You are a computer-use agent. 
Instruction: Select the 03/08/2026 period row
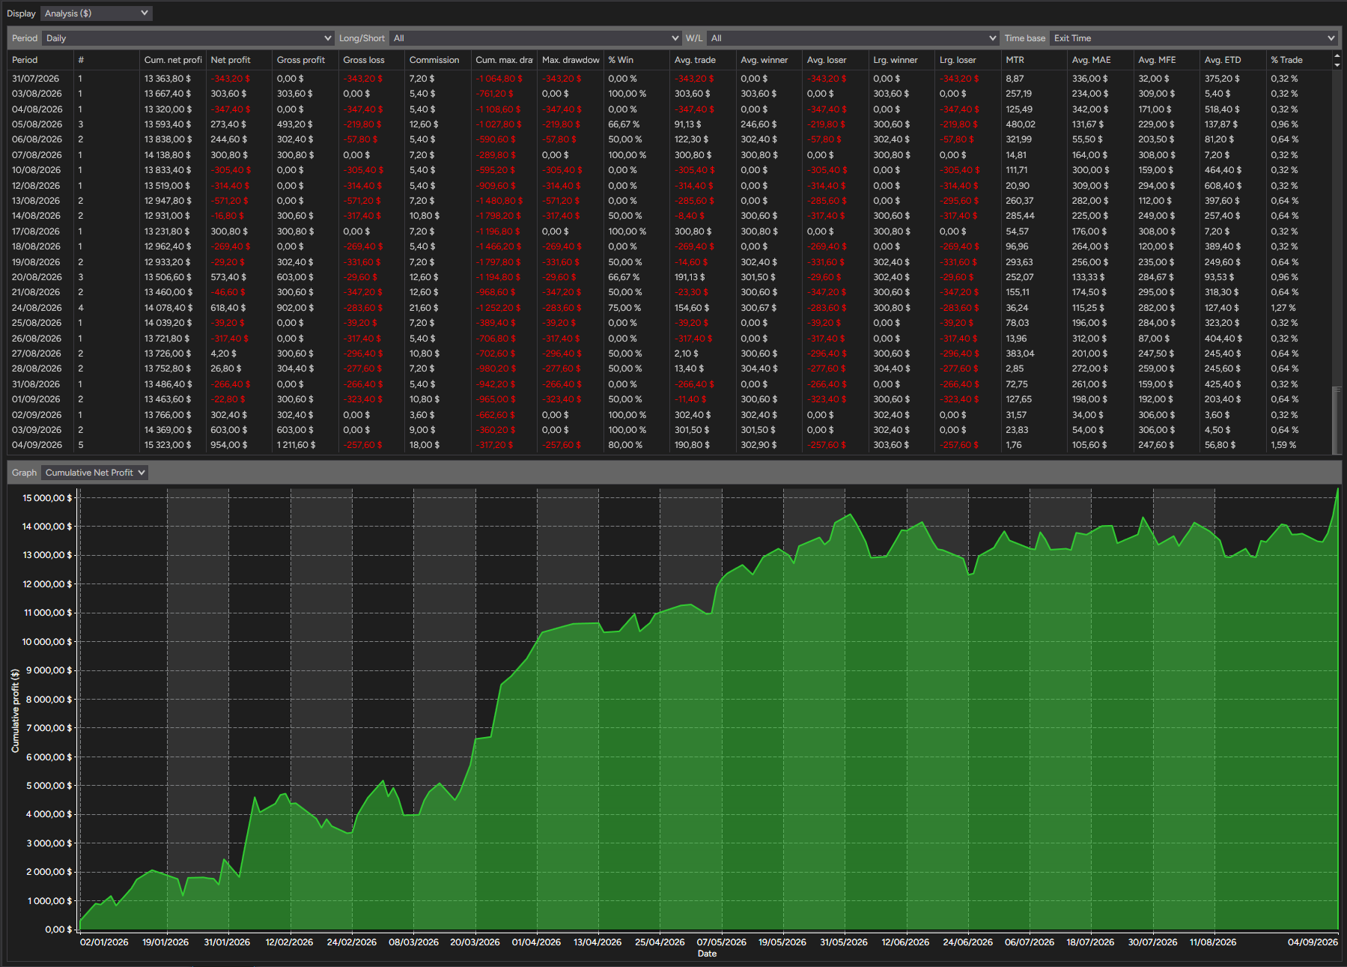tap(669, 94)
